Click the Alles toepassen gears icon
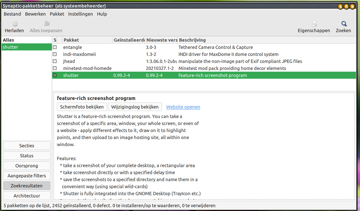Screen dimensions: 360x211 tap(47, 24)
